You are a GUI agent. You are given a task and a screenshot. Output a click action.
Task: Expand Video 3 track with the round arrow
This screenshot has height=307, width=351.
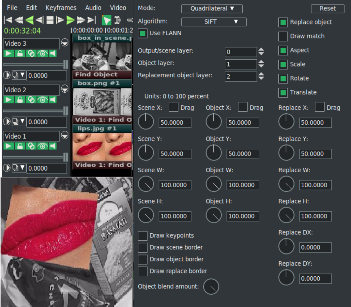point(65,42)
